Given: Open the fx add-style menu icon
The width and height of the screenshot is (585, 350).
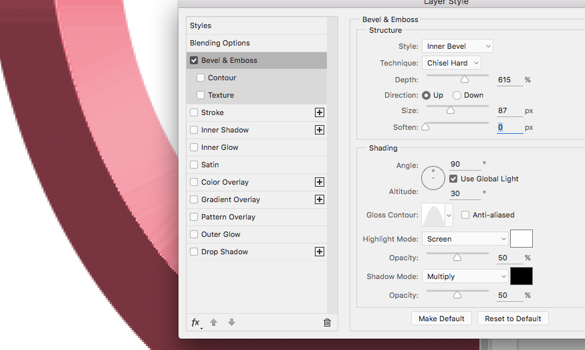Looking at the screenshot, I should 197,323.
